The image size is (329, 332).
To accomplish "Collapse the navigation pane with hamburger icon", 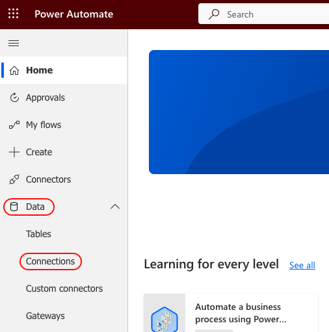I will point(14,43).
